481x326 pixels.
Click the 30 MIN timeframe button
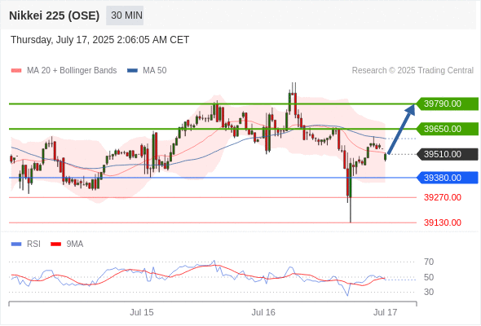[x=125, y=15]
